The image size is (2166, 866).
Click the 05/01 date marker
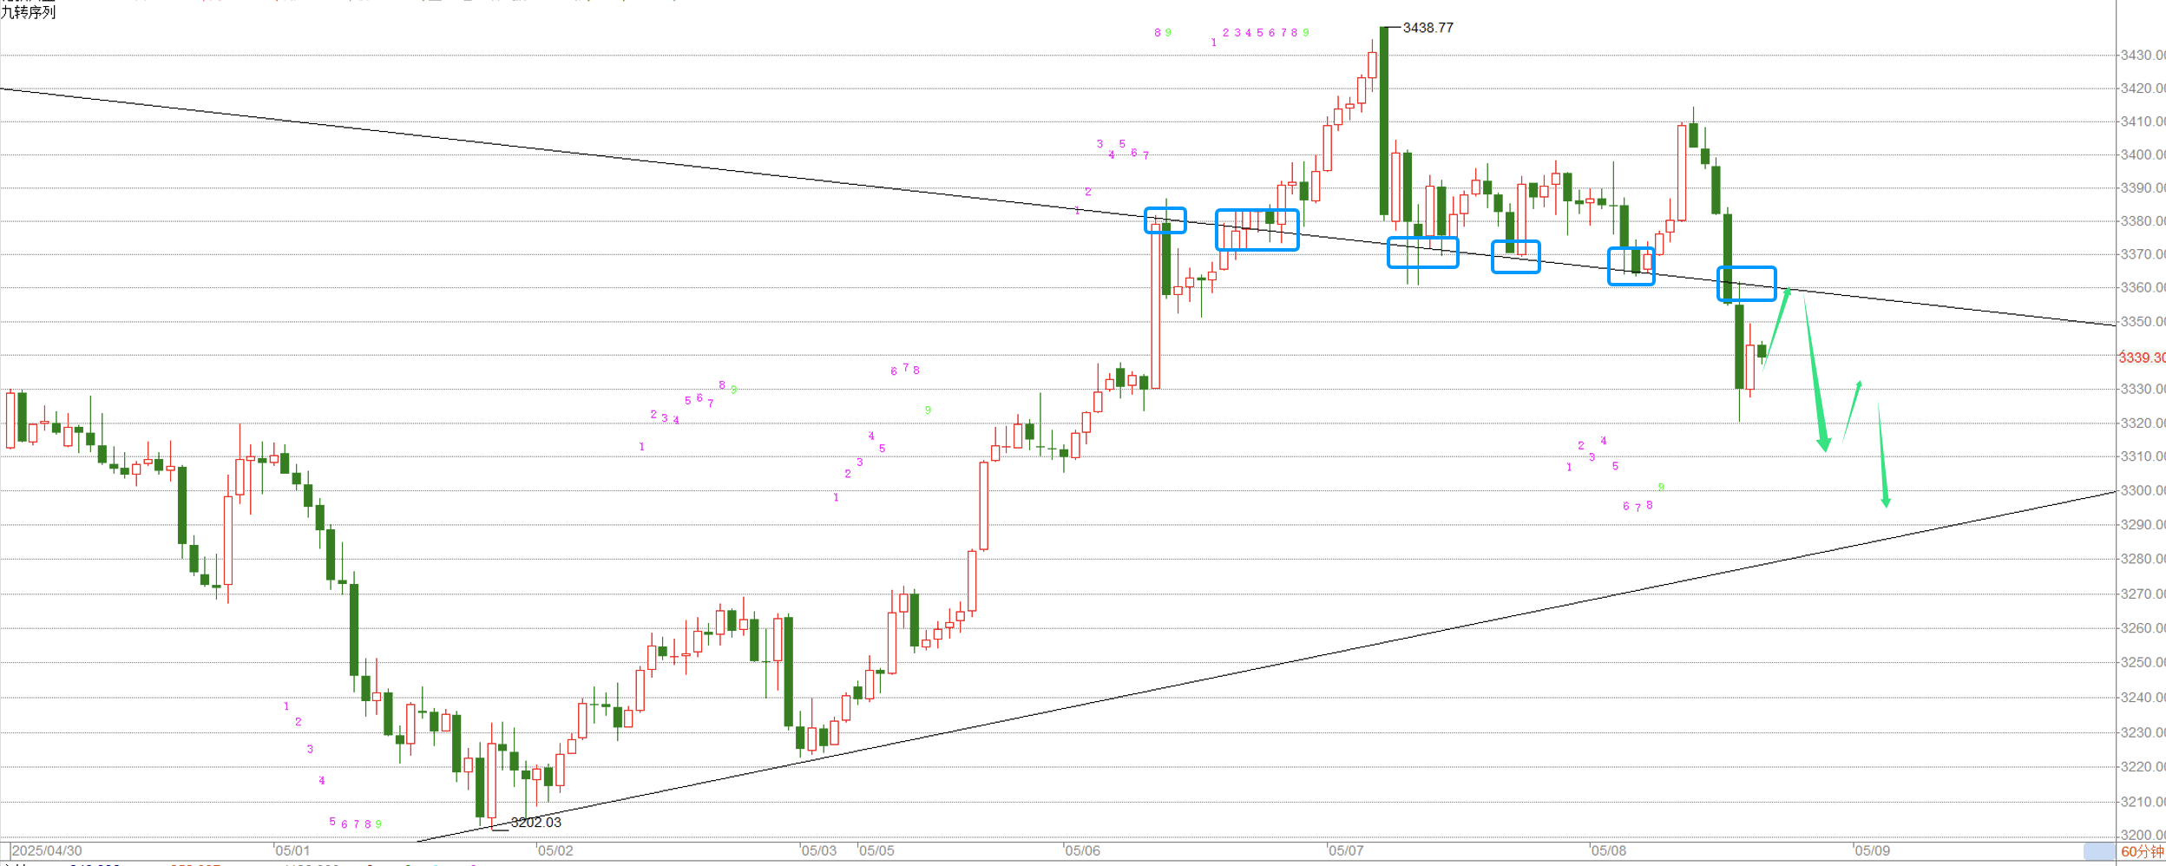(x=292, y=850)
